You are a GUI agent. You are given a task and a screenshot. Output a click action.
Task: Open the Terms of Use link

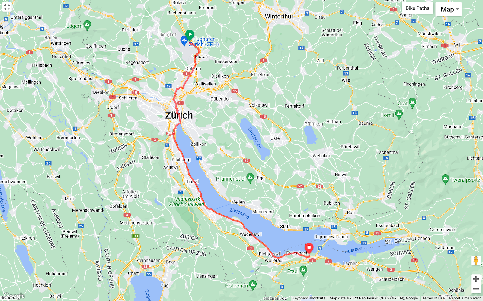(433, 298)
